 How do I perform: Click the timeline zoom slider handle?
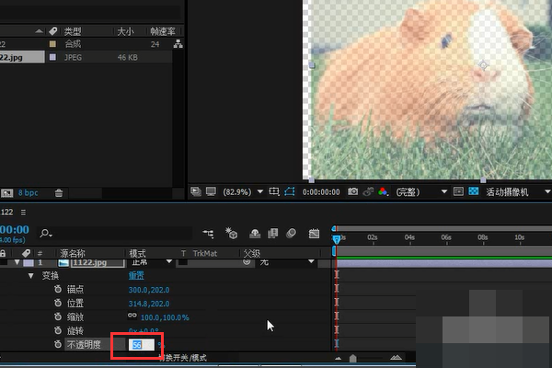tap(352, 359)
